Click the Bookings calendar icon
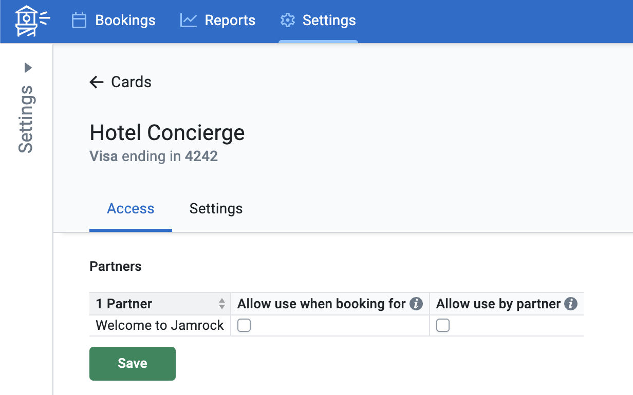 point(79,21)
